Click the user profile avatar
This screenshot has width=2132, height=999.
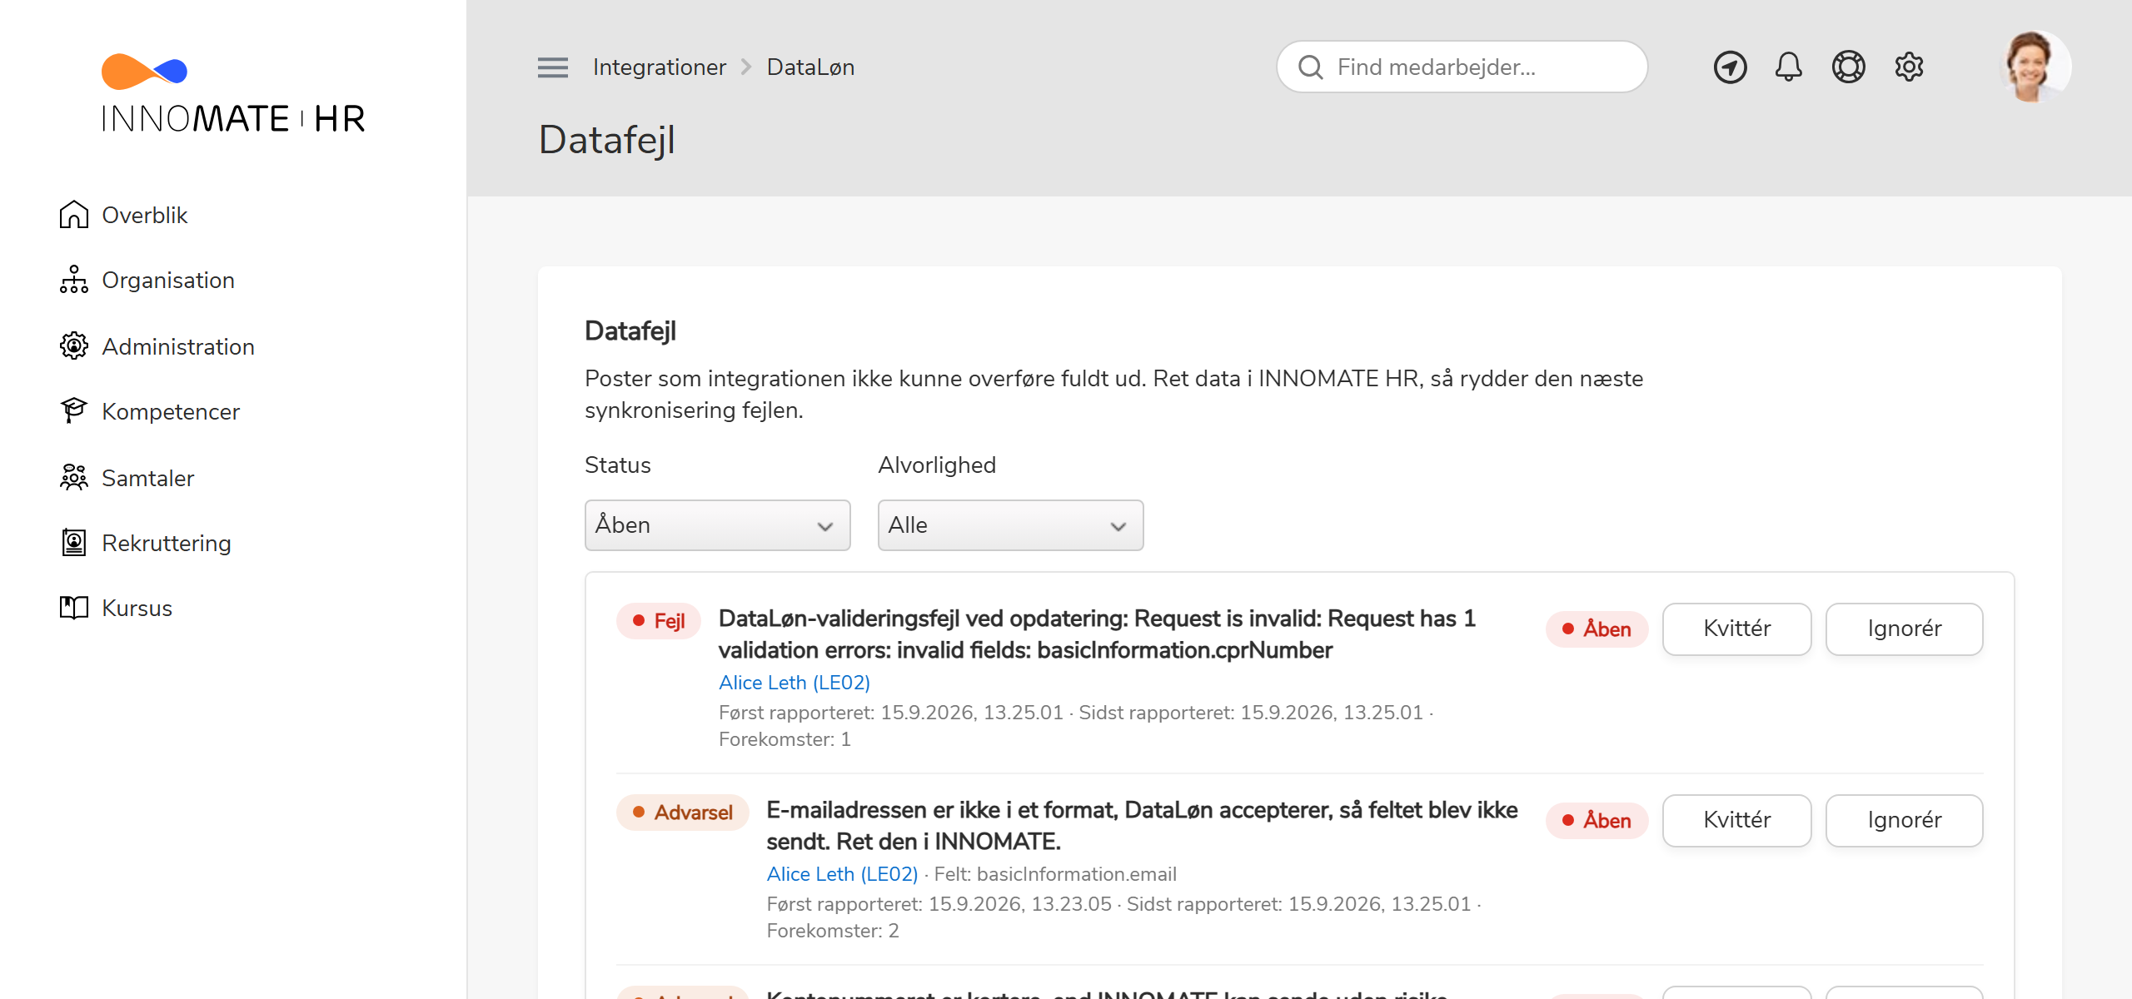[2035, 67]
